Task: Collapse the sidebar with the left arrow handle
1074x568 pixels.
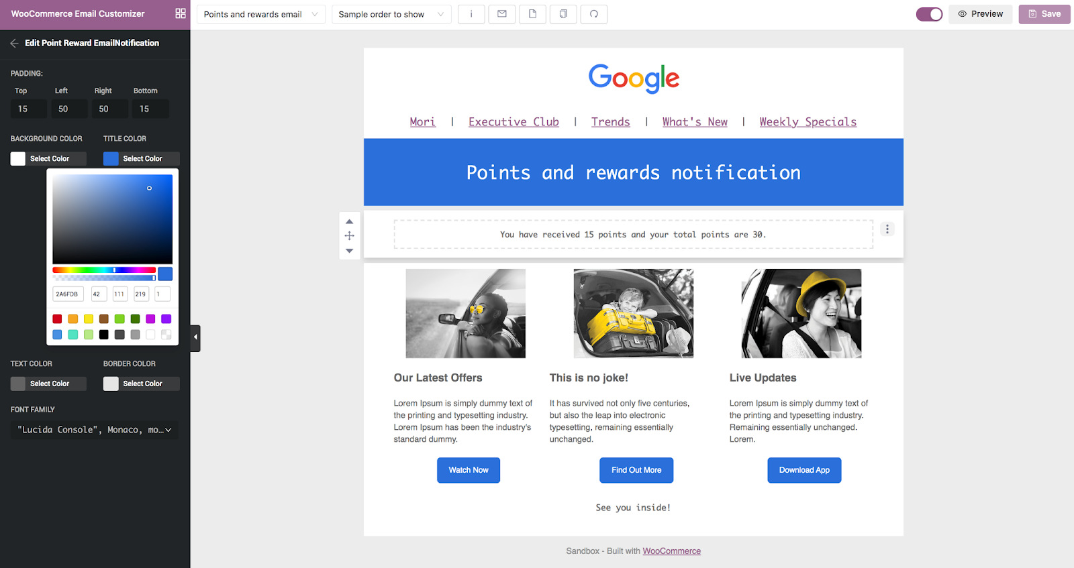Action: click(195, 338)
